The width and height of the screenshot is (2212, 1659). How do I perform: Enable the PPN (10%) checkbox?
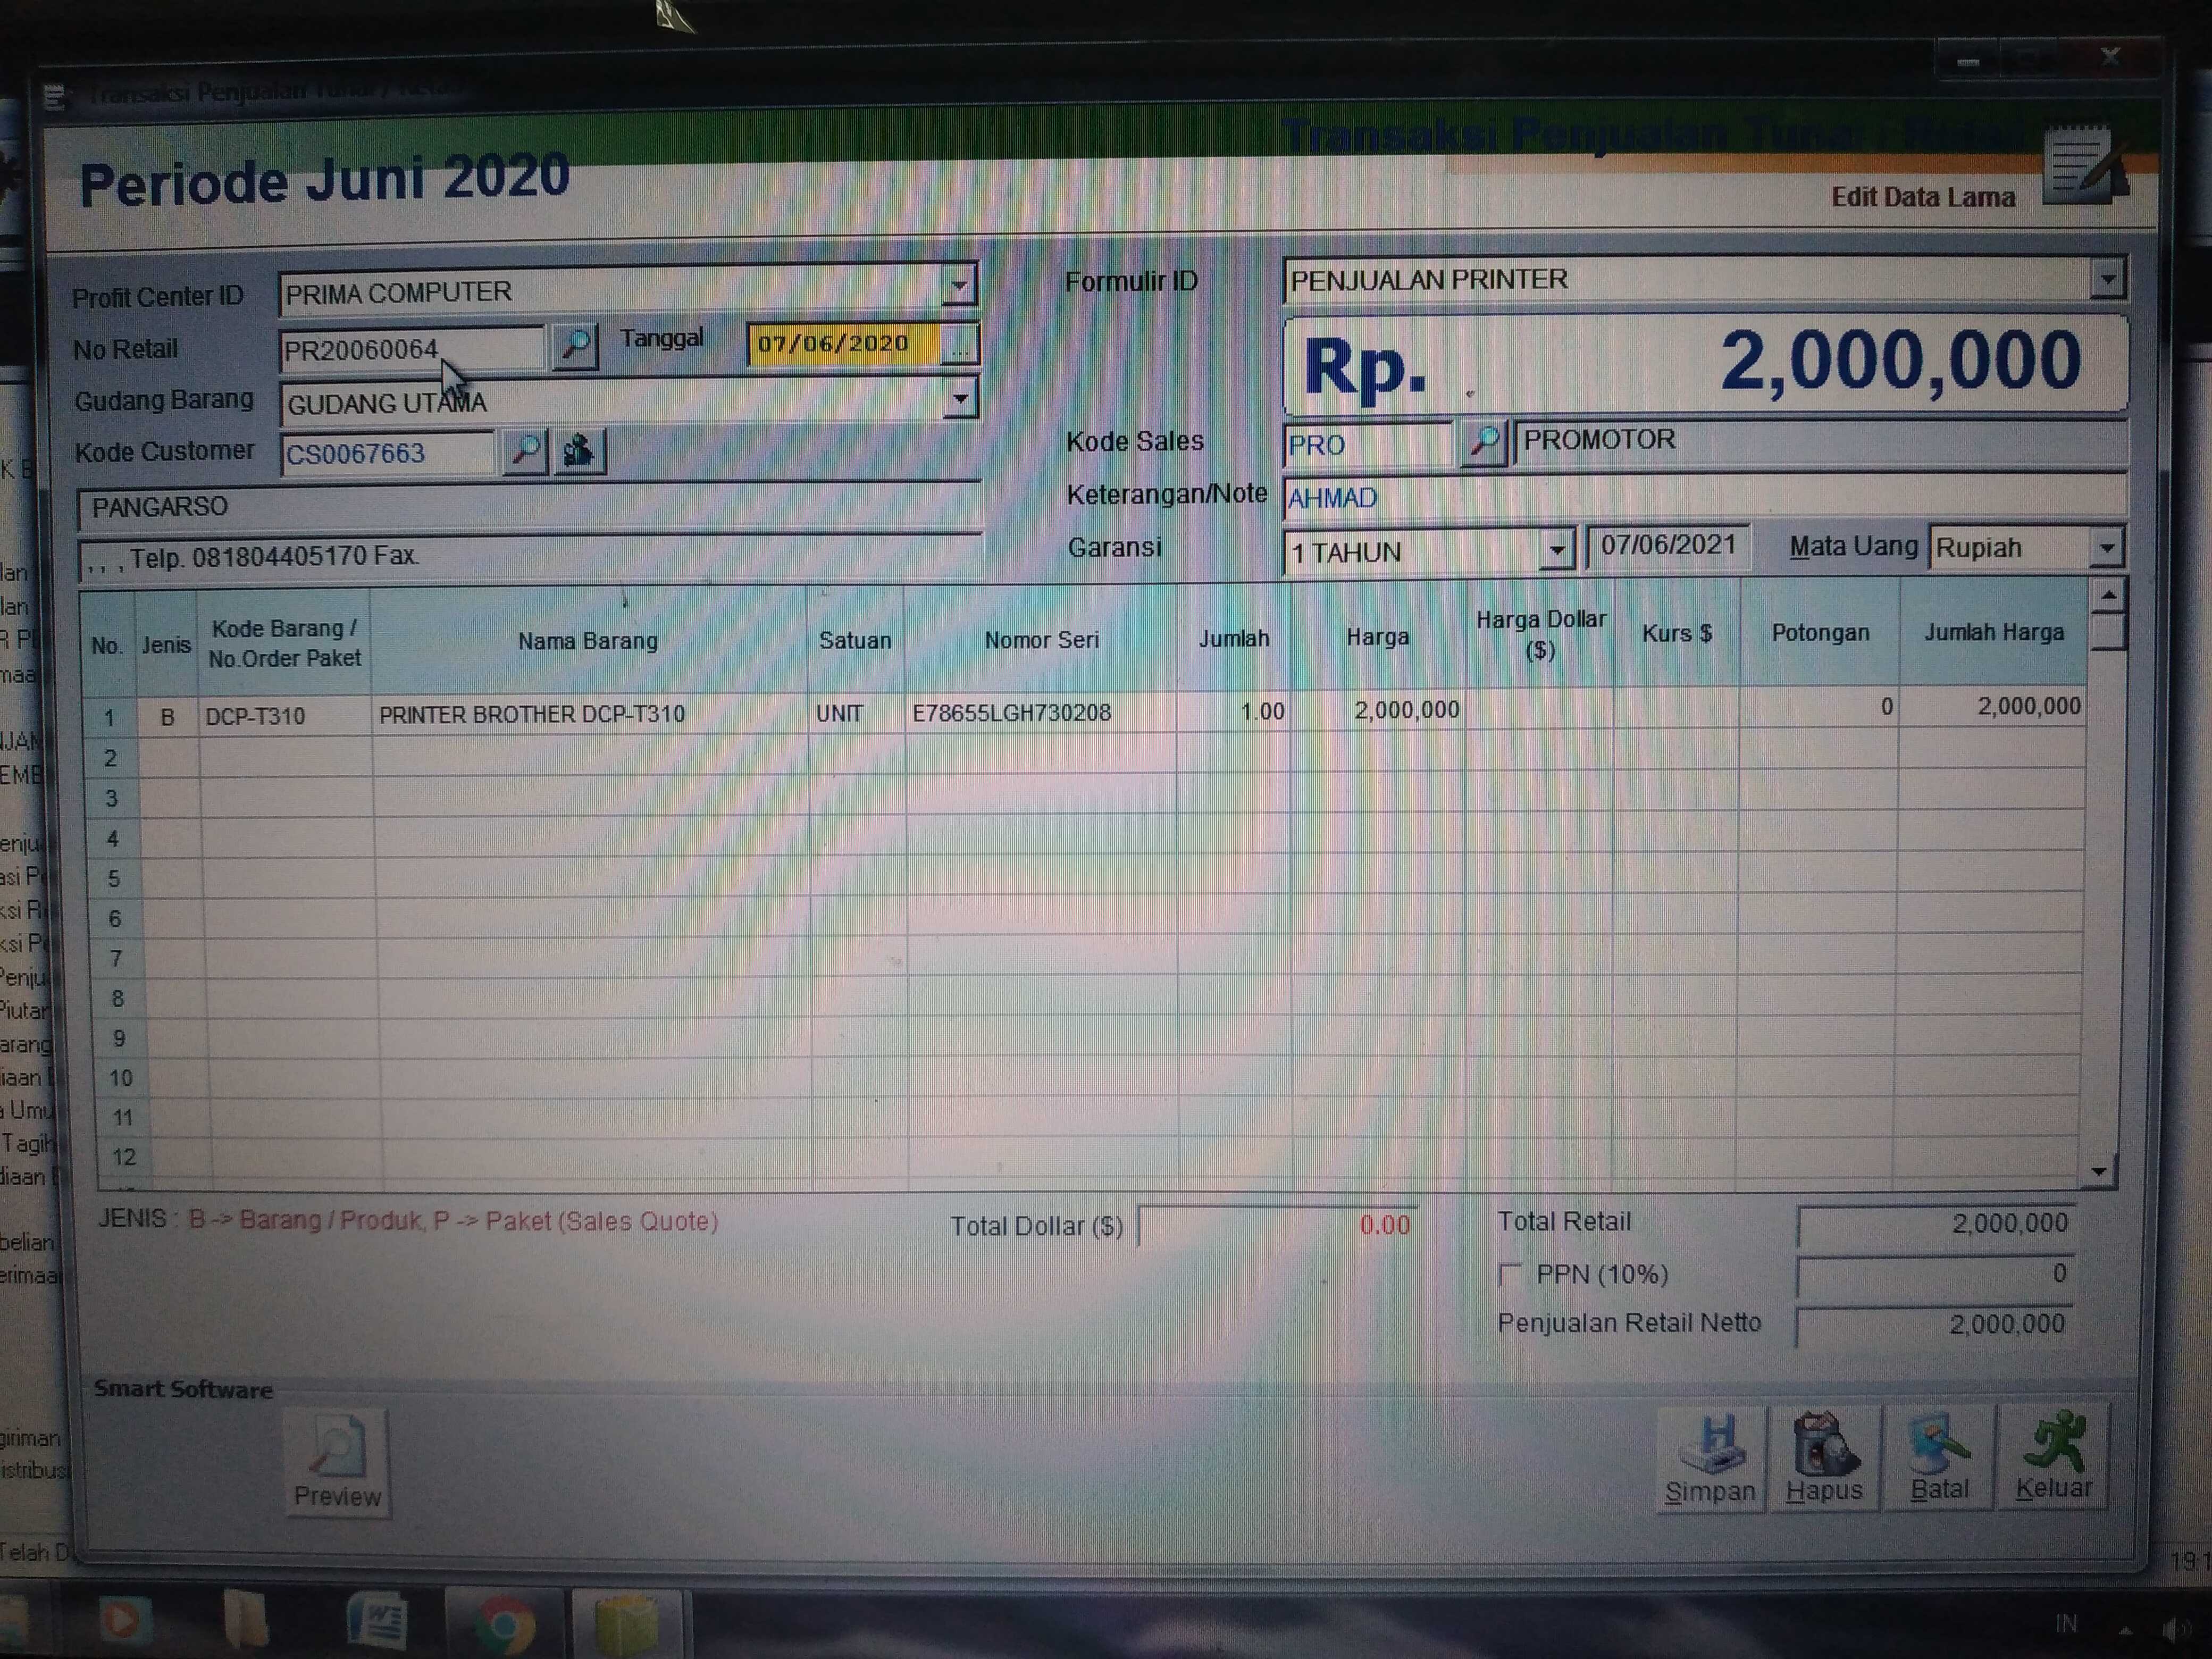pyautogui.click(x=1511, y=1274)
